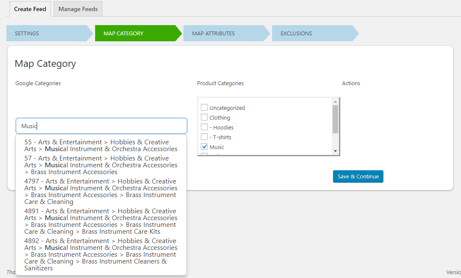
Task: Switch to the Manage Feeds tab
Action: point(78,9)
